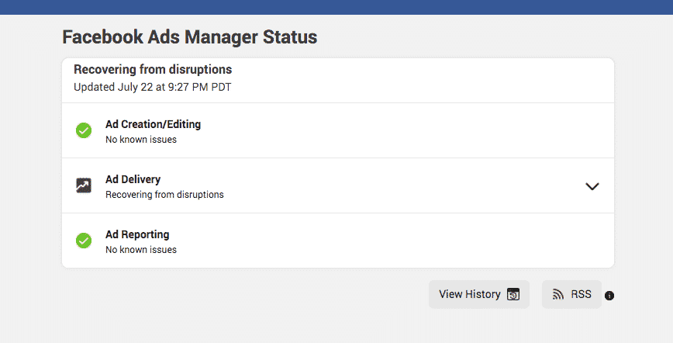673x343 pixels.
Task: Click the RSS feed signal icon
Action: (557, 294)
